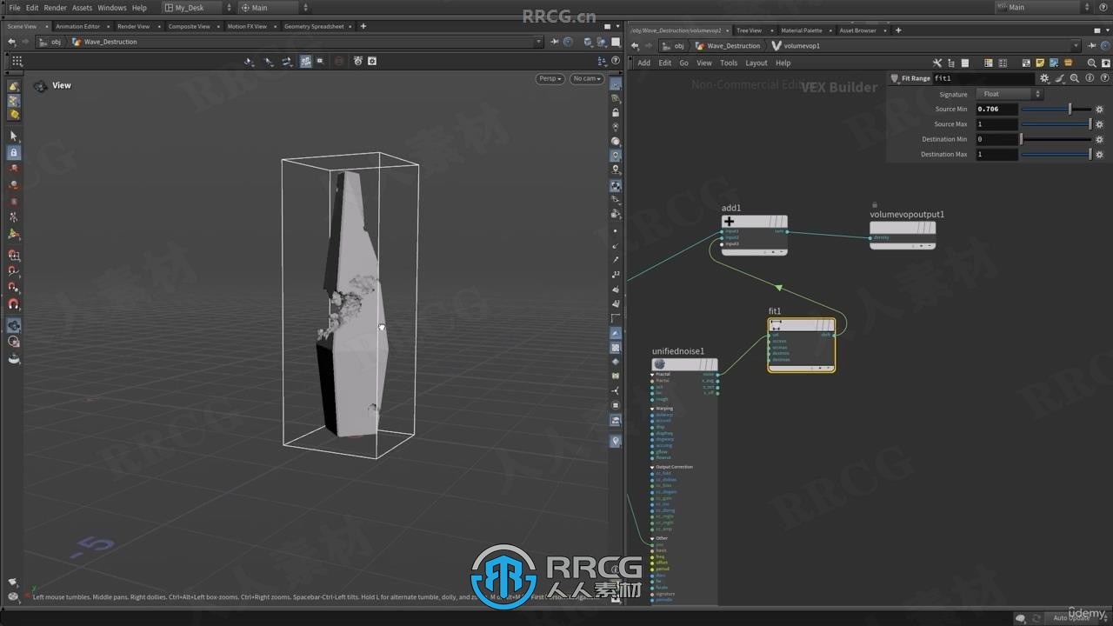Click the add1 node plus icon

[x=729, y=221]
